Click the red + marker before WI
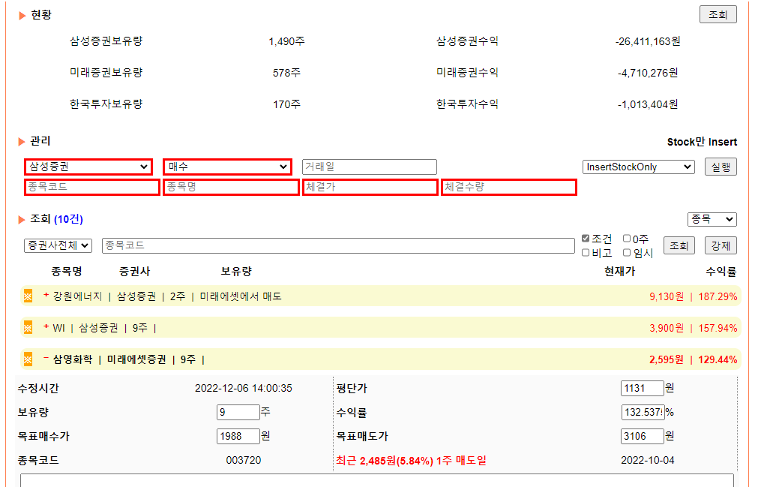Image resolution: width=764 pixels, height=487 pixels. pyautogui.click(x=46, y=326)
